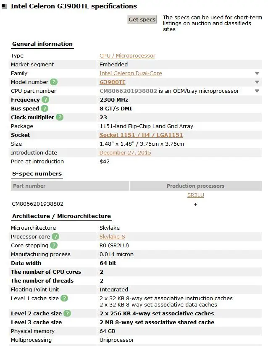
Task: Open the Model number row dropdown arrow
Action: pyautogui.click(x=257, y=82)
